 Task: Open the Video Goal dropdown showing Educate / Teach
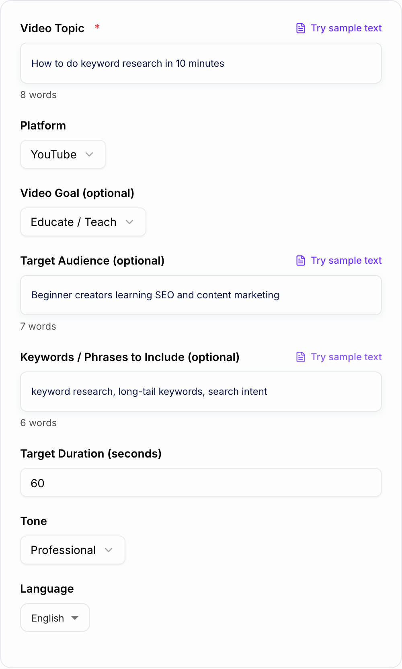click(x=83, y=222)
